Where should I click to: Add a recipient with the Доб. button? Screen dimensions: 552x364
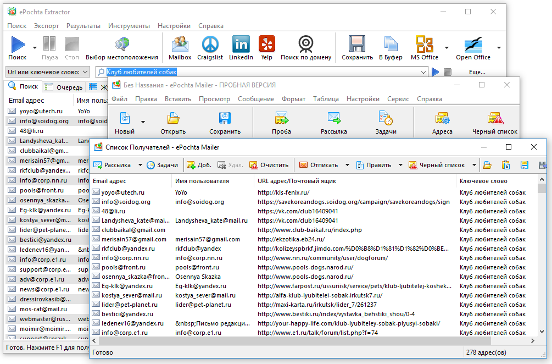click(x=199, y=165)
